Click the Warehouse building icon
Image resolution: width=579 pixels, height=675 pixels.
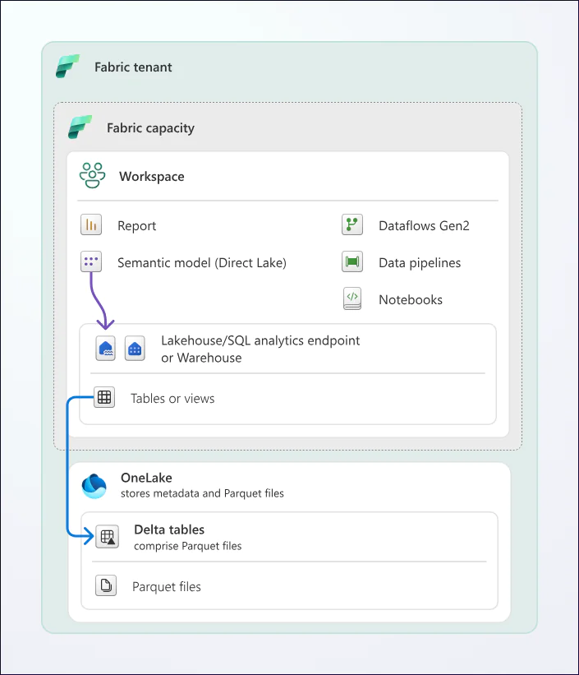pyautogui.click(x=135, y=349)
